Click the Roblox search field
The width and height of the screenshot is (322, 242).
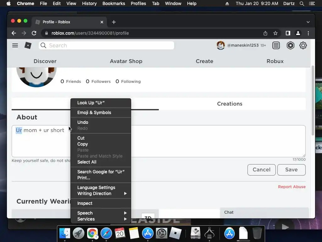click(x=106, y=45)
